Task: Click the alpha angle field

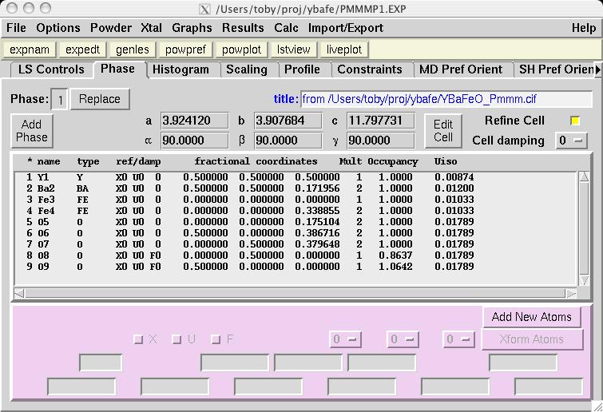Action: pos(195,141)
